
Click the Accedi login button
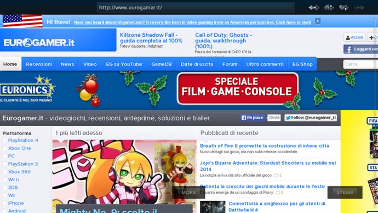(x=354, y=37)
